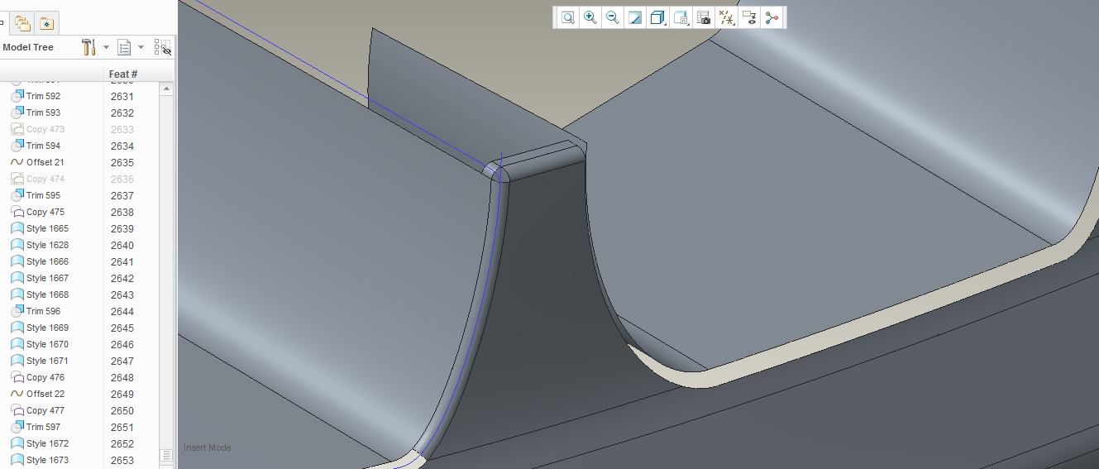Select Copy 477 feature
Image resolution: width=1099 pixels, height=469 pixels.
click(x=45, y=410)
